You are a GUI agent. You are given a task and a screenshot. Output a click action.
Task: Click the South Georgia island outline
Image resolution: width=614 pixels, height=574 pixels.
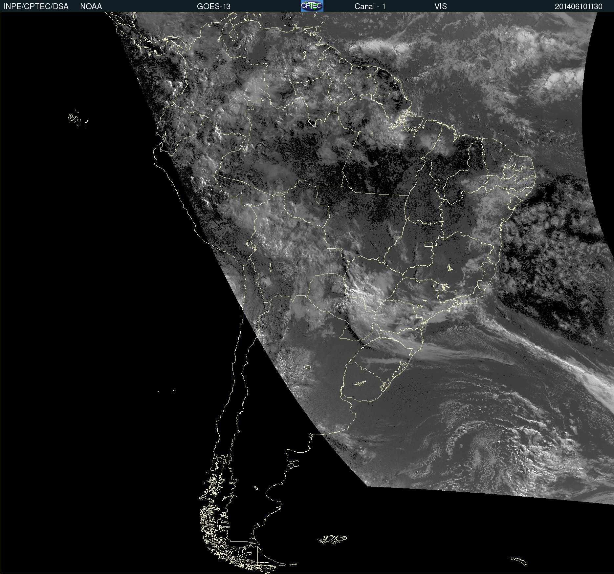pos(518,561)
